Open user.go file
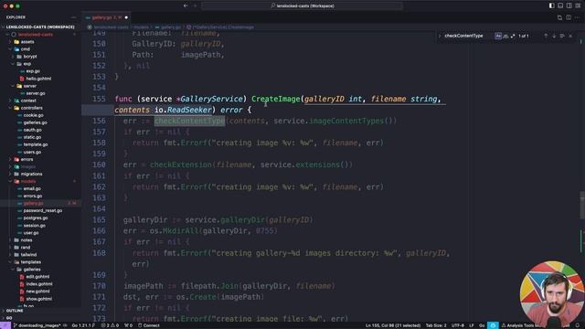The width and height of the screenshot is (585, 329). (x=31, y=233)
